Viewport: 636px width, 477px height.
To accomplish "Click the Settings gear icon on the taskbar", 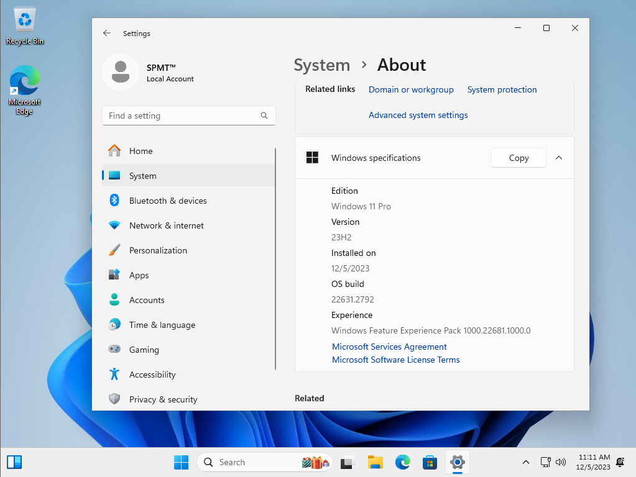I will (457, 462).
